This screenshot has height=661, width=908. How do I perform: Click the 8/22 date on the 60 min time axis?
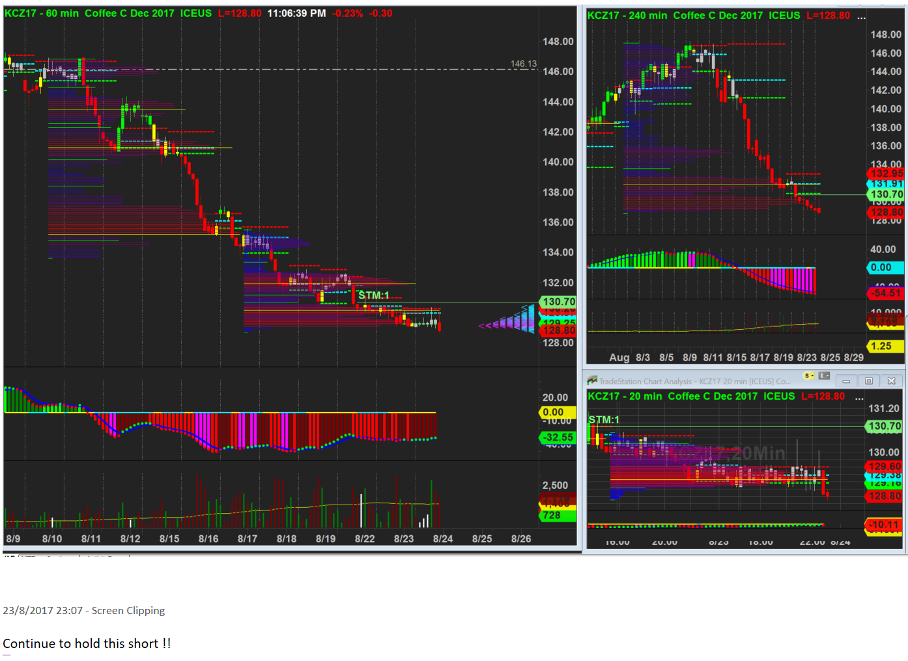pos(365,539)
